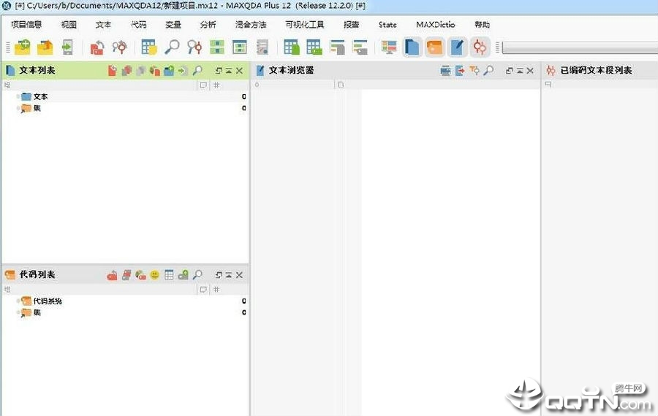The width and height of the screenshot is (658, 416).
Task: Expand the 代码系统 tree node
Action: pyautogui.click(x=18, y=301)
